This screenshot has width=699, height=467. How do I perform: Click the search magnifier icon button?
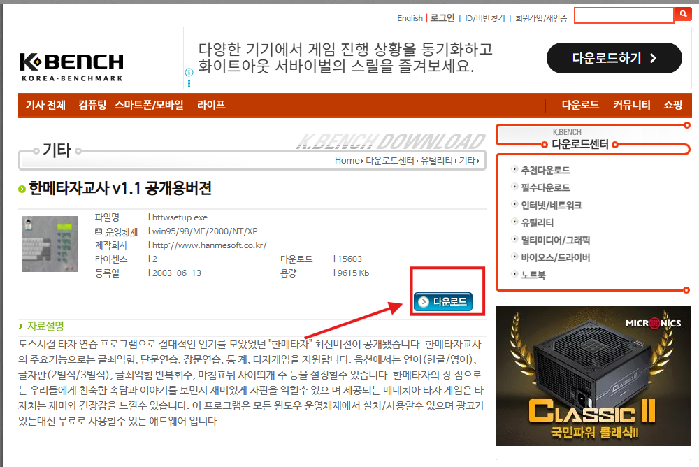tap(683, 14)
